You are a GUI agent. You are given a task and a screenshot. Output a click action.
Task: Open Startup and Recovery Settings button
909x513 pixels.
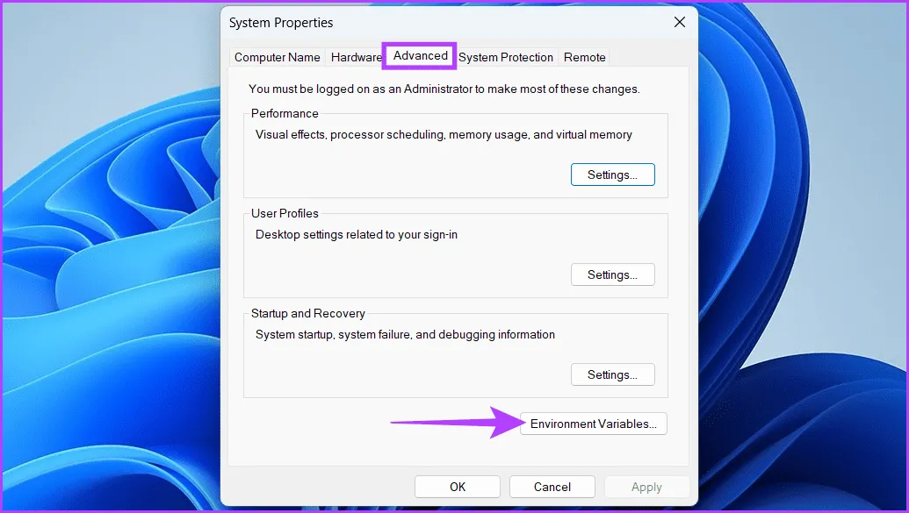point(613,374)
